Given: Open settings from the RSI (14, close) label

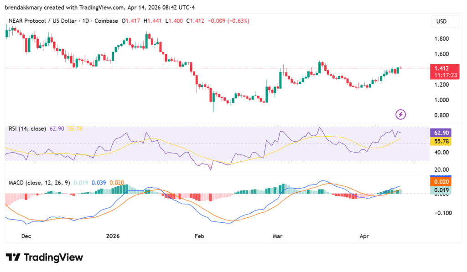Looking at the screenshot, I should point(27,129).
